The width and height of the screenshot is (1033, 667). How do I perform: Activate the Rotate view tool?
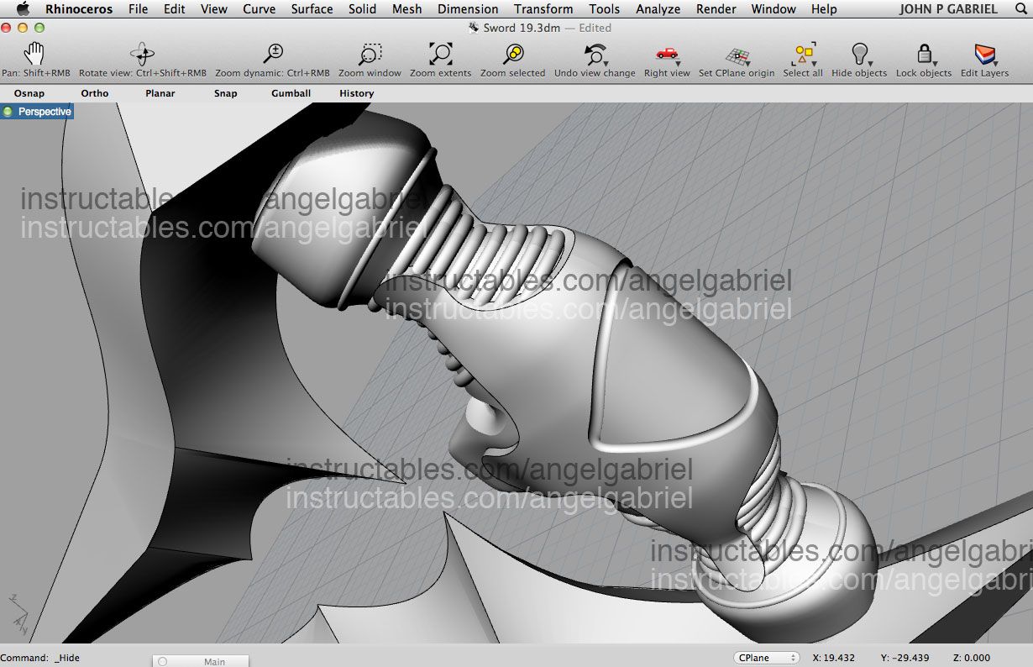(142, 55)
